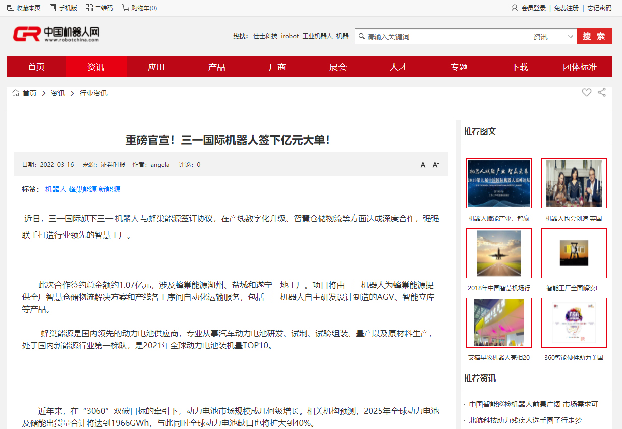Click the share icon
This screenshot has width=622, height=429.
pos(601,92)
